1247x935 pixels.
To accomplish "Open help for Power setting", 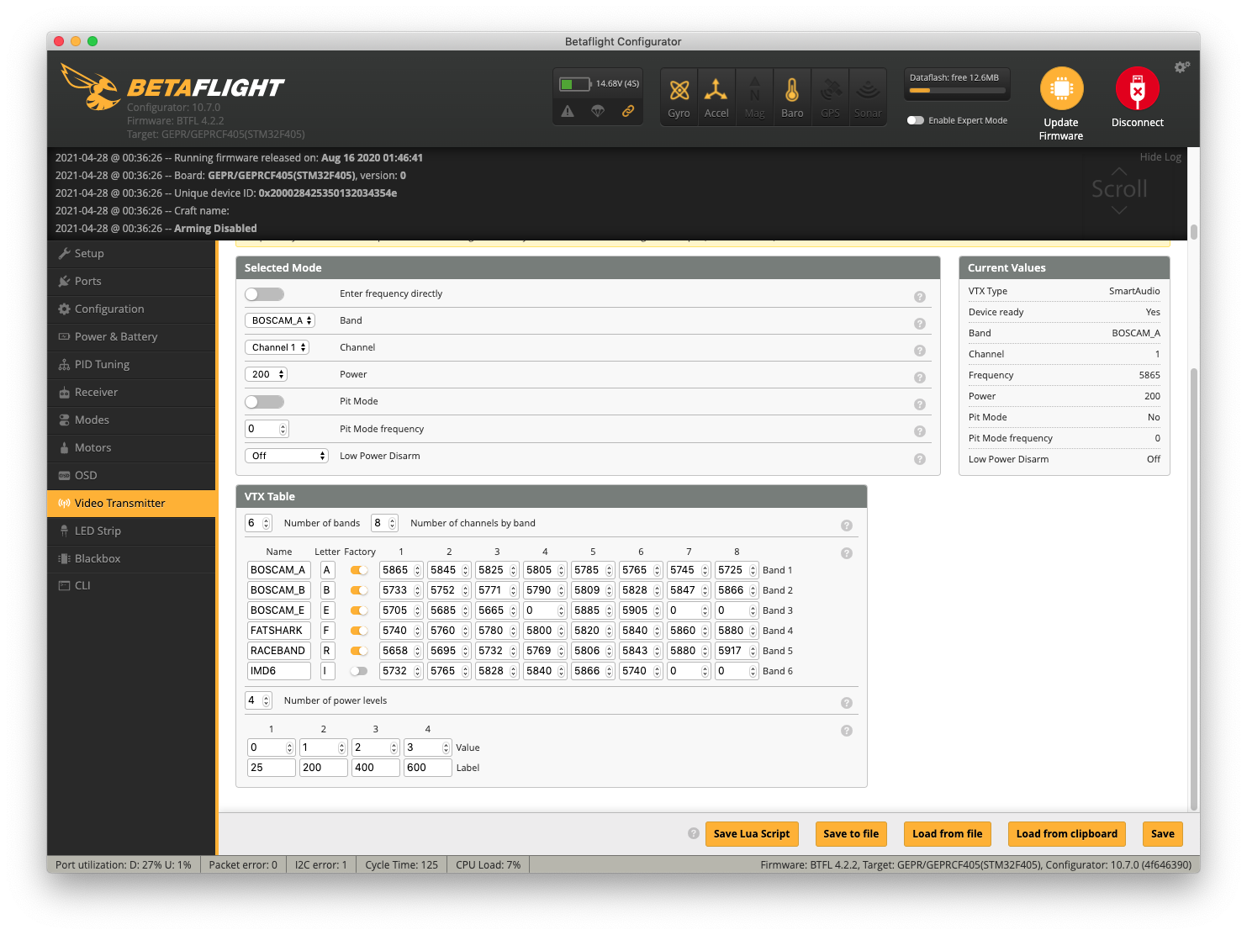I will pyautogui.click(x=920, y=378).
